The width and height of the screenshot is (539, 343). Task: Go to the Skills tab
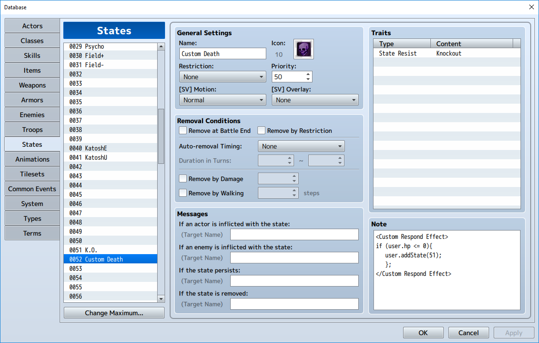tap(32, 56)
